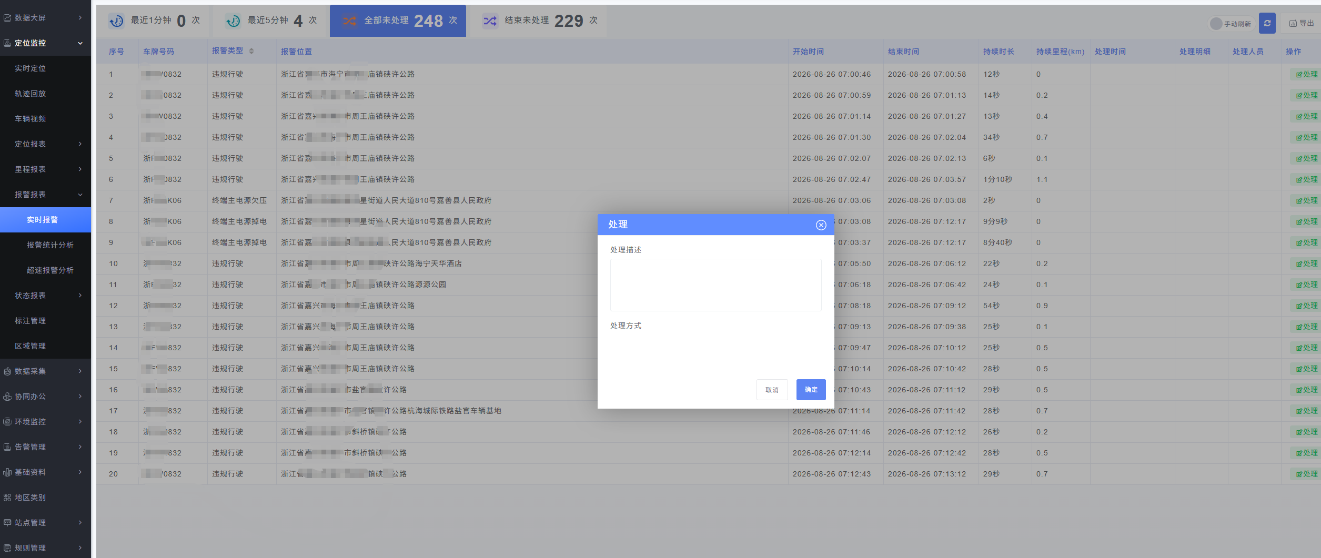
Task: Open 标注管理 in the sidebar
Action: coord(45,320)
